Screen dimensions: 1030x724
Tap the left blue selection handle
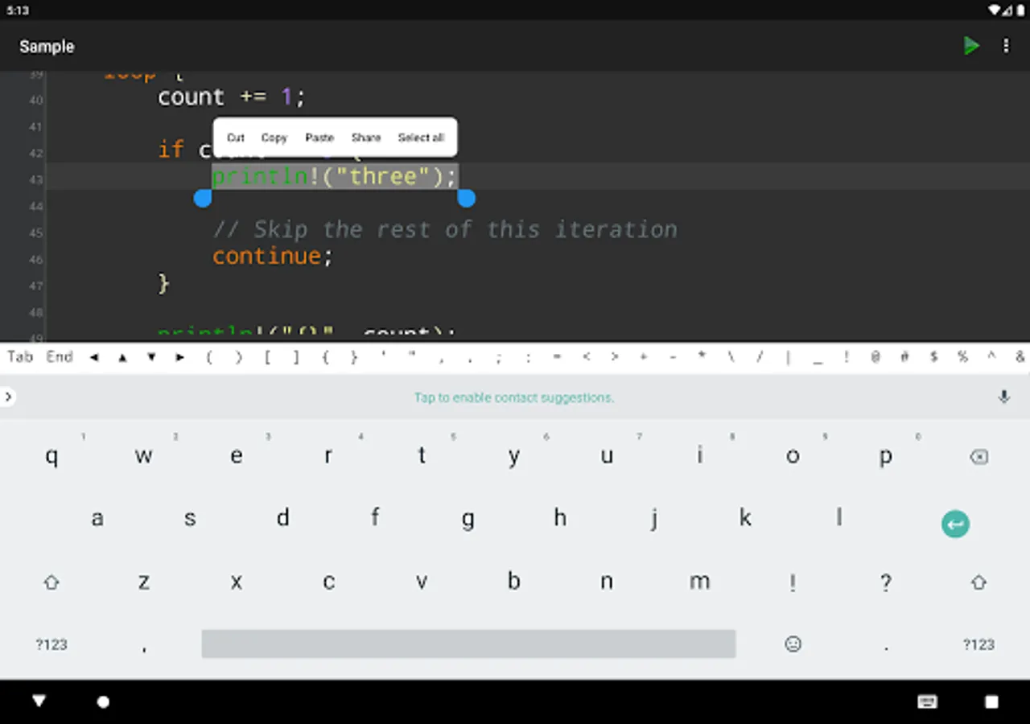pos(203,198)
